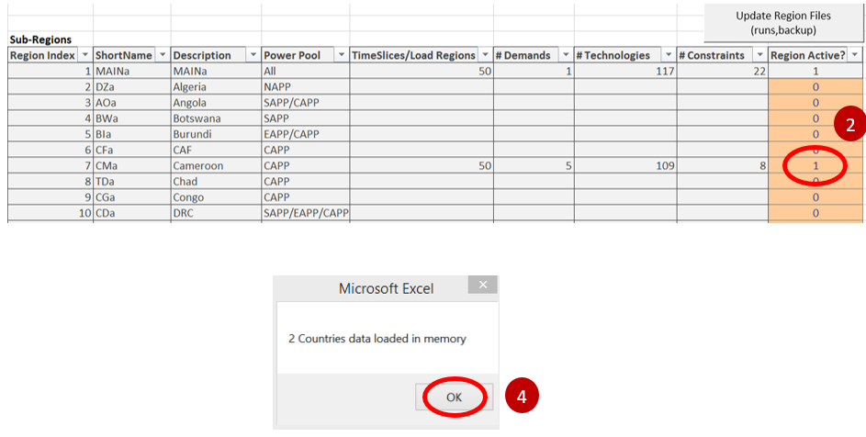This screenshot has height=437, width=866.
Task: Select the EAPP/CAPP power pool cell
Action: coord(306,134)
